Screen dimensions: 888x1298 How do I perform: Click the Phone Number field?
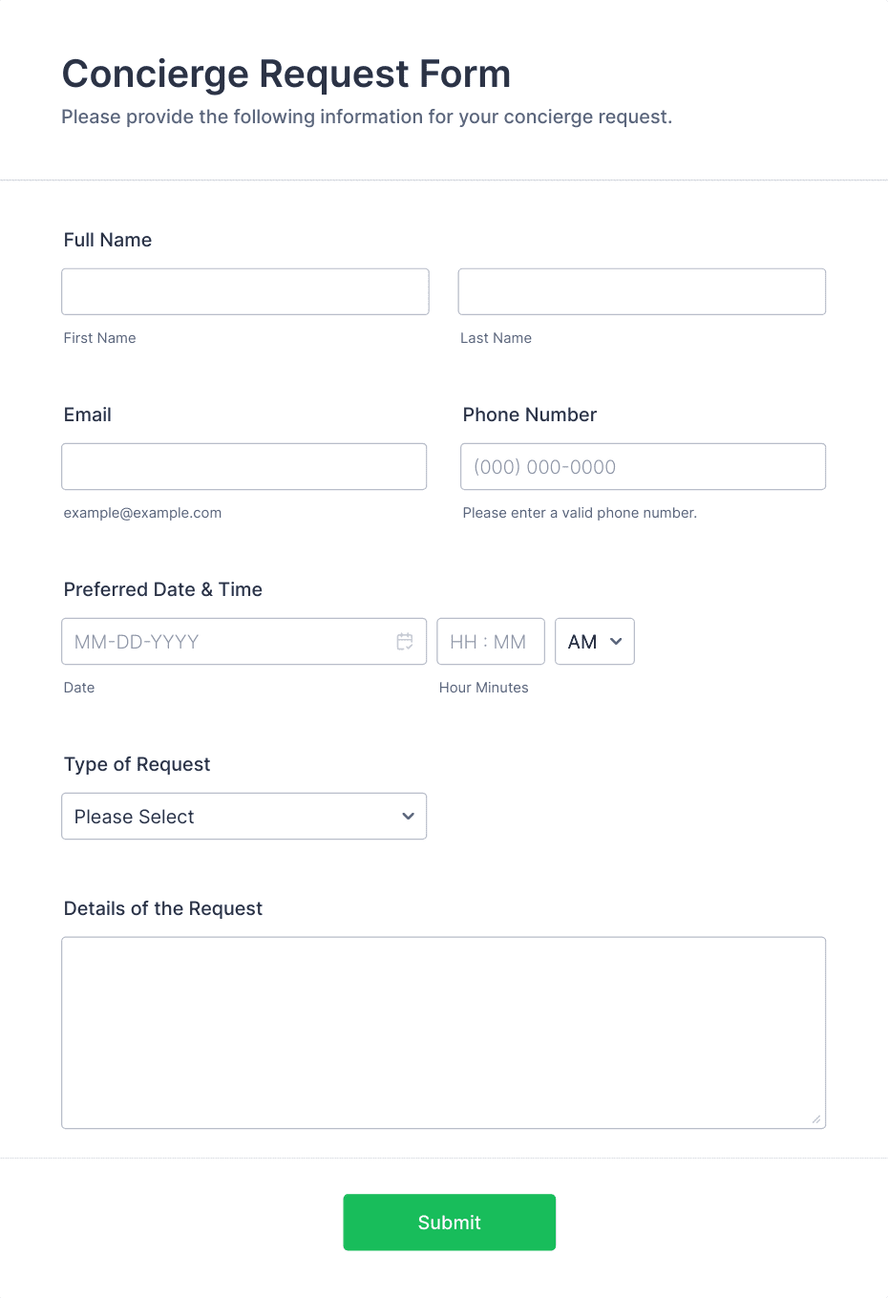(643, 466)
